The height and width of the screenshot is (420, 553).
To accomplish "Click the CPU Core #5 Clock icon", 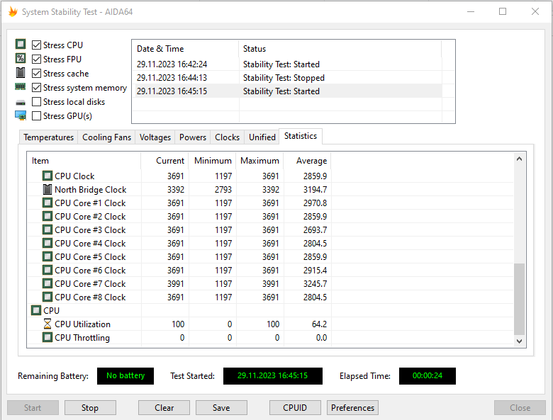I will pos(48,256).
